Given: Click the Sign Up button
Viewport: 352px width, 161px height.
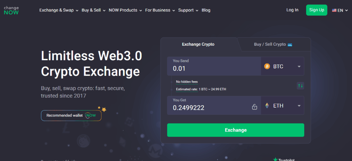Looking at the screenshot, I should pyautogui.click(x=317, y=10).
